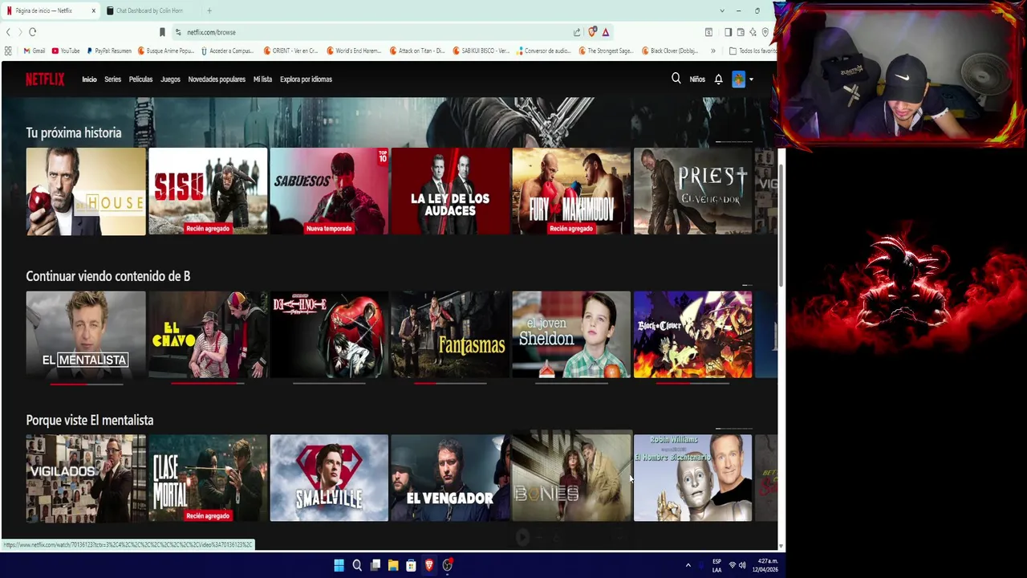Open Netflix search magnifier icon

tap(676, 79)
